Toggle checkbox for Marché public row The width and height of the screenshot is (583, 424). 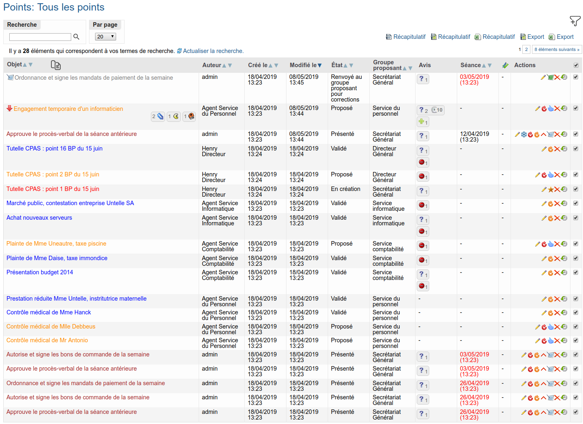(576, 203)
